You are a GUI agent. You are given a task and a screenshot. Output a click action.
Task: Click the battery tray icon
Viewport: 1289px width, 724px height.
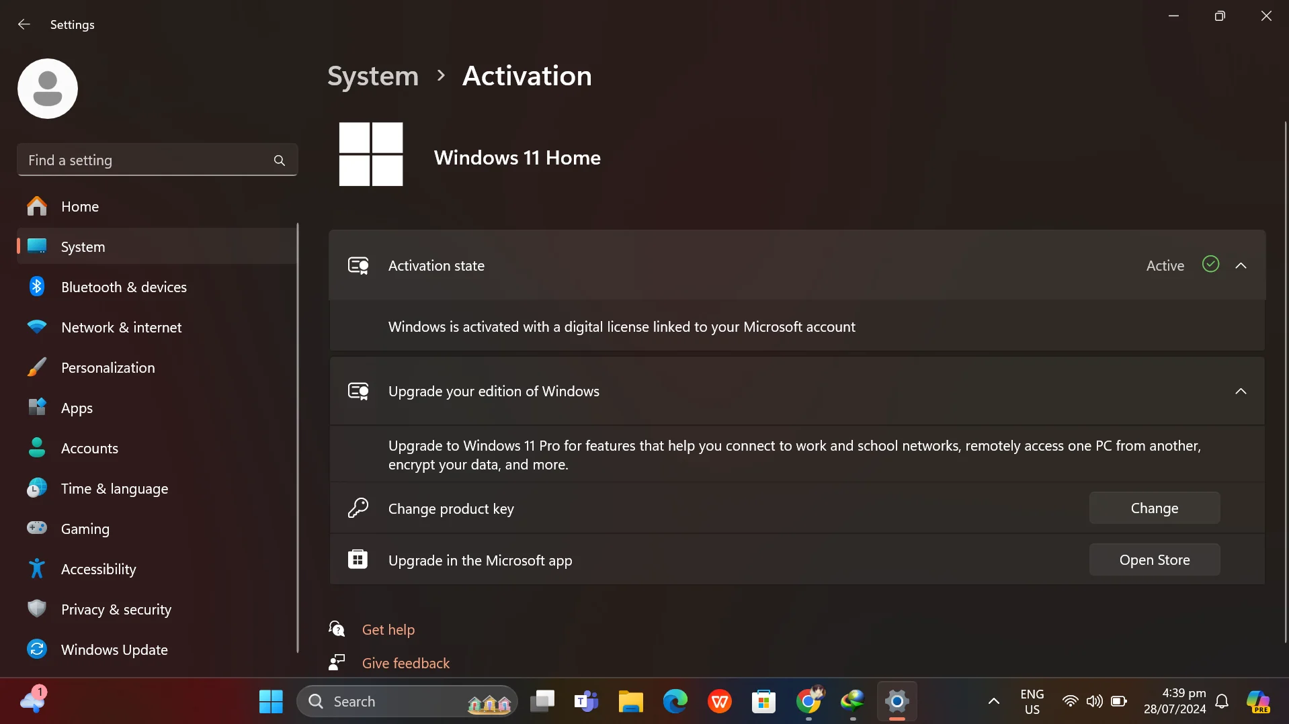point(1119,702)
